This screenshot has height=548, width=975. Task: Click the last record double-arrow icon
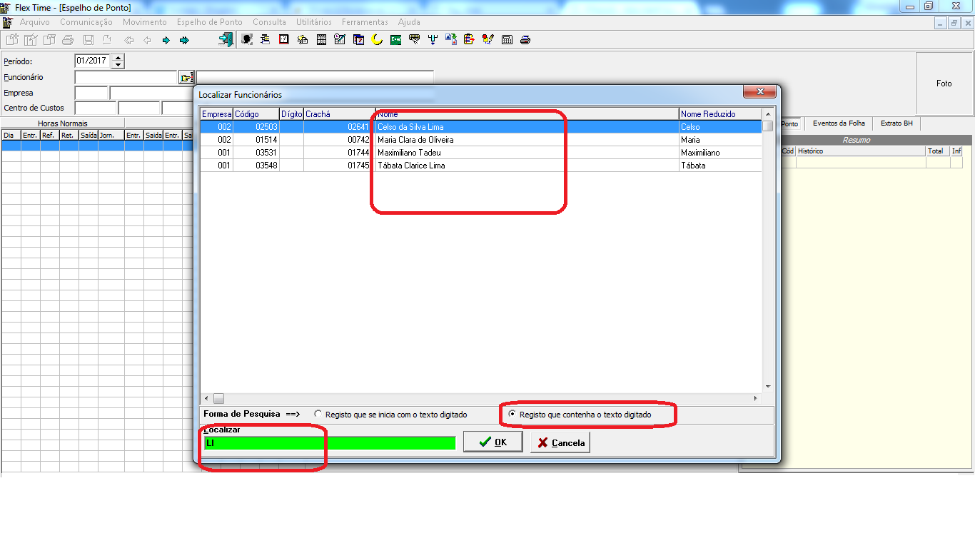click(184, 40)
